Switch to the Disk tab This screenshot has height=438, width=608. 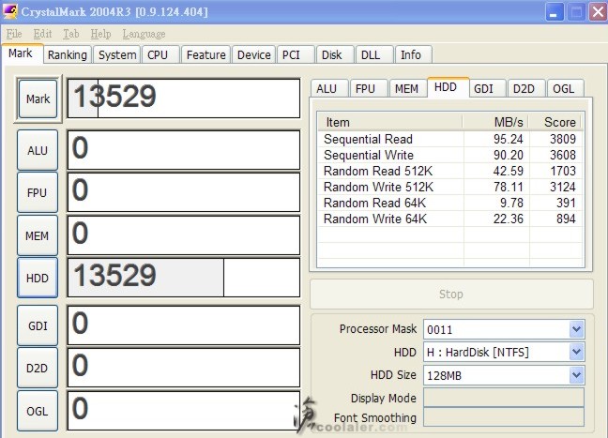coord(335,54)
